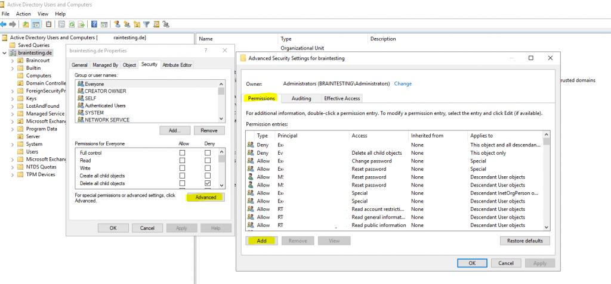The image size is (611, 284).
Task: Open the General tab in the Properties dialog
Action: [79, 65]
